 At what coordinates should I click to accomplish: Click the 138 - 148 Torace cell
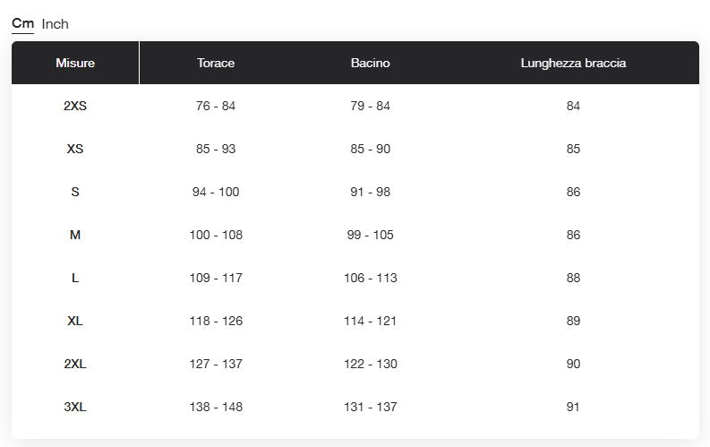coord(216,408)
